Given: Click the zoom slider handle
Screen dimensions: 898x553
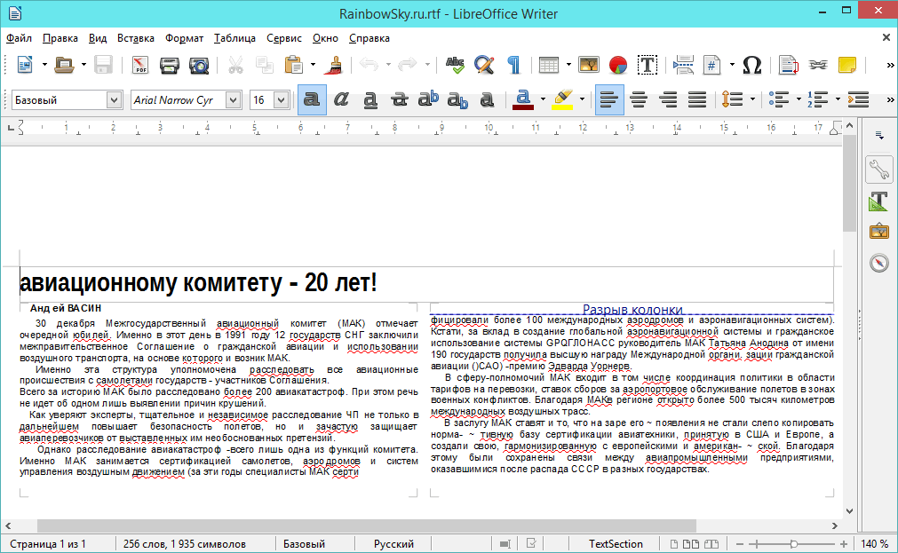Looking at the screenshot, I should coord(794,544).
